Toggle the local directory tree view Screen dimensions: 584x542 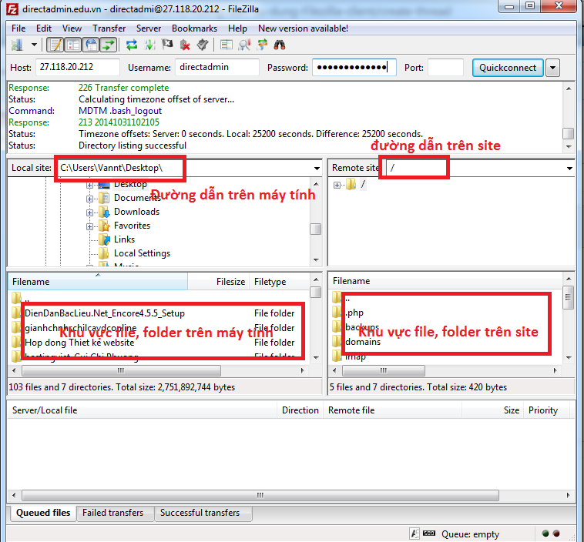coord(73,45)
